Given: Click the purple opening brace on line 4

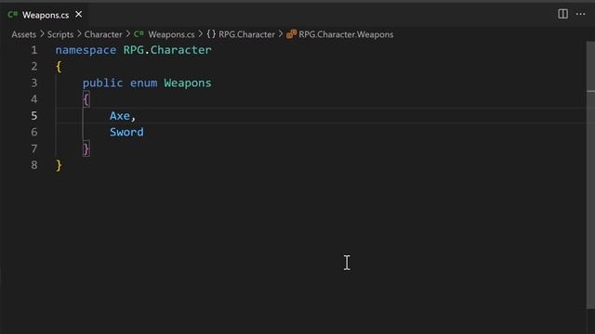Looking at the screenshot, I should (86, 99).
